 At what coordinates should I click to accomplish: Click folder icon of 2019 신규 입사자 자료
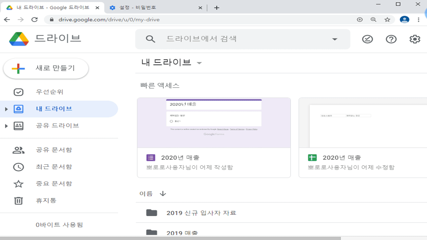[151, 213]
